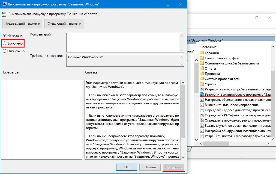
Task: Click comment field scroll up arrow
Action: pyautogui.click(x=181, y=36)
